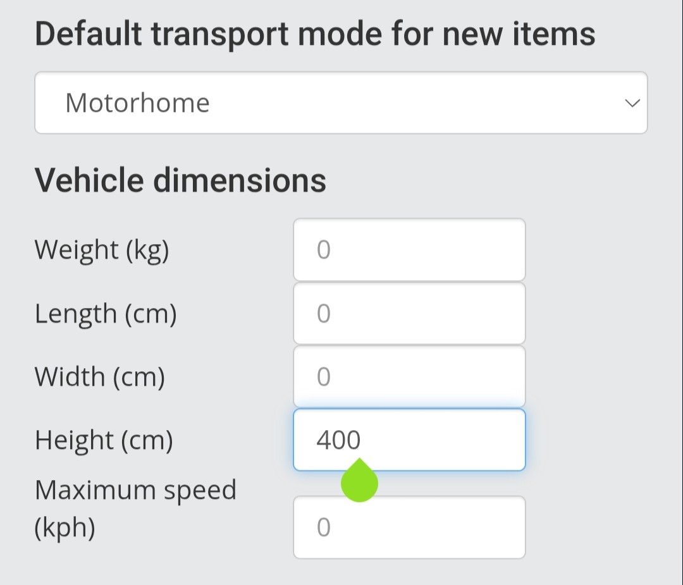This screenshot has height=585, width=683.
Task: Click the "Maximum speed (kph)" label
Action: tap(135, 508)
